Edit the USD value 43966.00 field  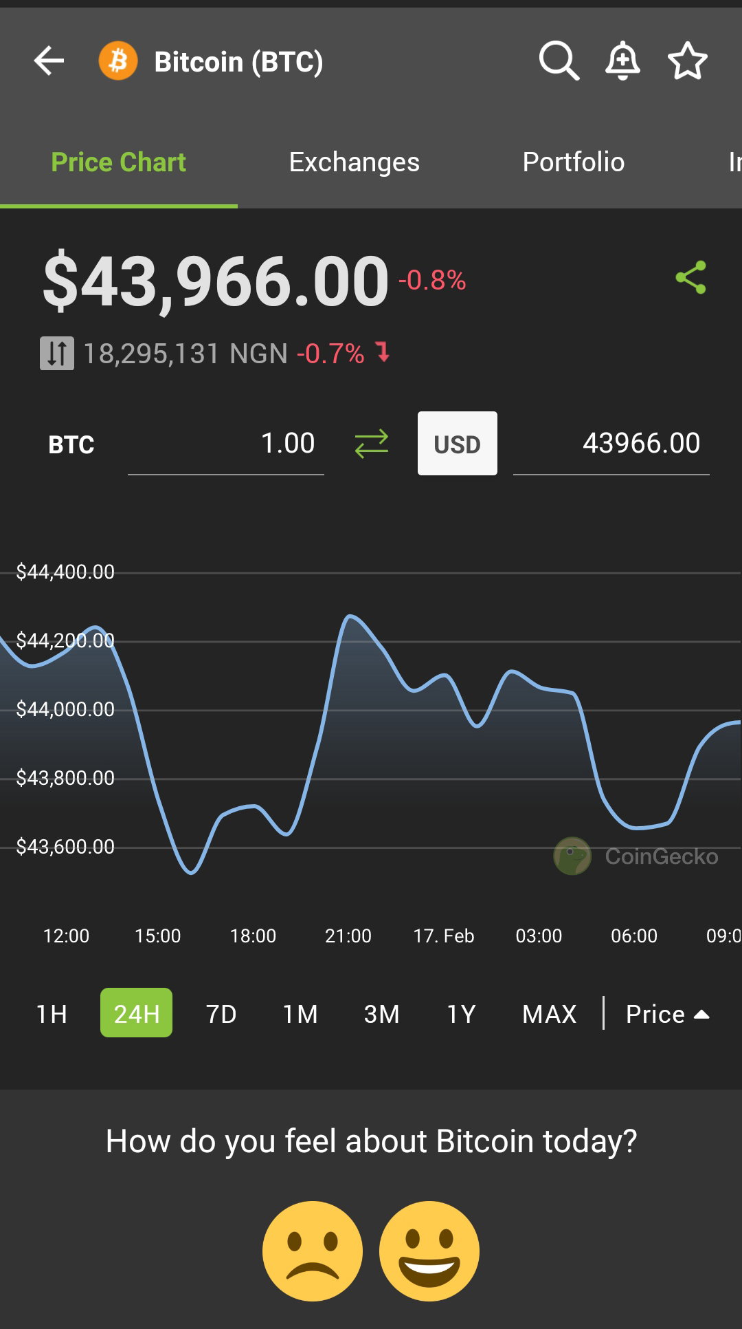[x=611, y=444]
